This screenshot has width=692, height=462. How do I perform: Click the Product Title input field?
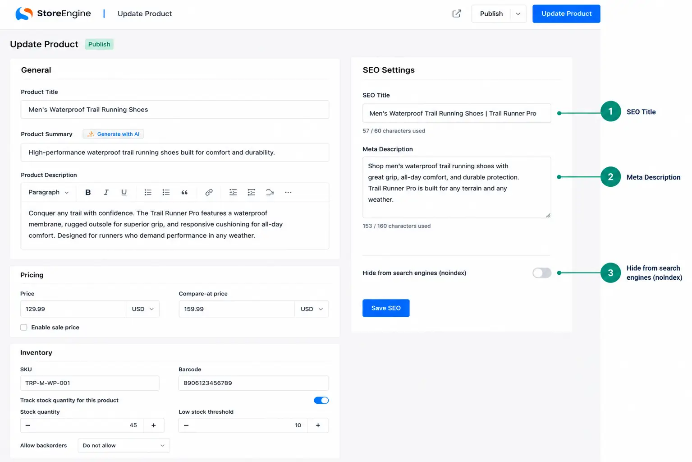point(175,110)
